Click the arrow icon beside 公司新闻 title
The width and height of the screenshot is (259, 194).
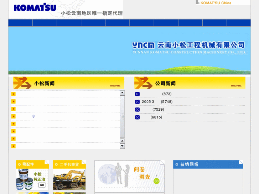point(143,83)
